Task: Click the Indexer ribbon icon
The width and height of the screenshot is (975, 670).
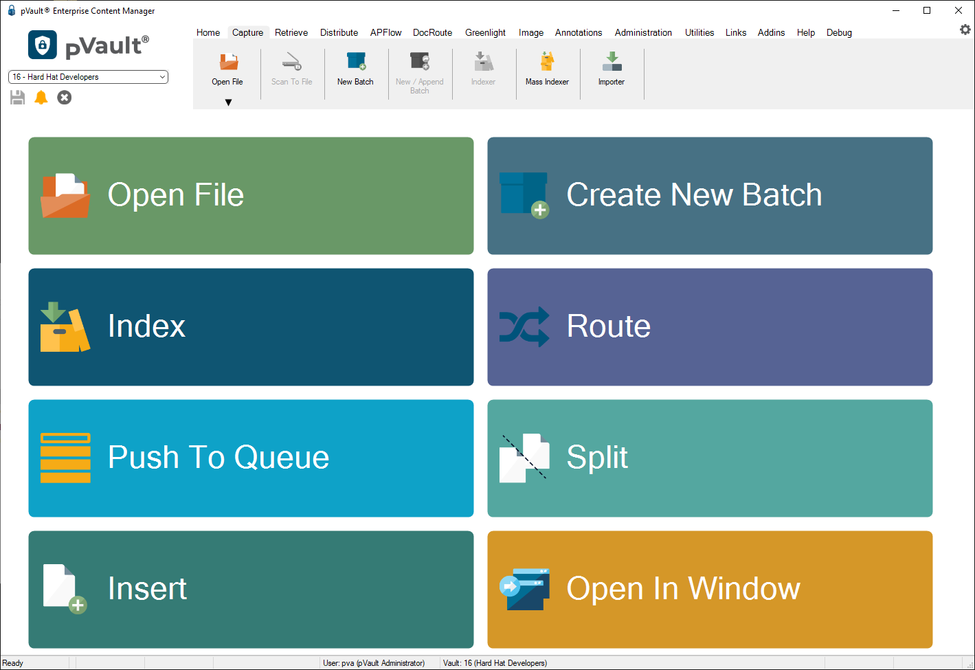Action: pyautogui.click(x=484, y=62)
